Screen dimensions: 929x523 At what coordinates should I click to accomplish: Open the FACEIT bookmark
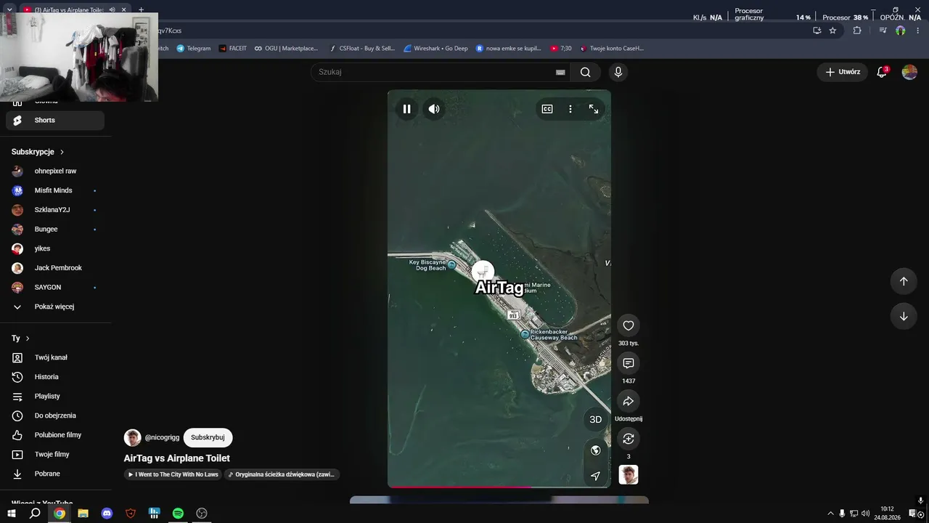pos(233,49)
